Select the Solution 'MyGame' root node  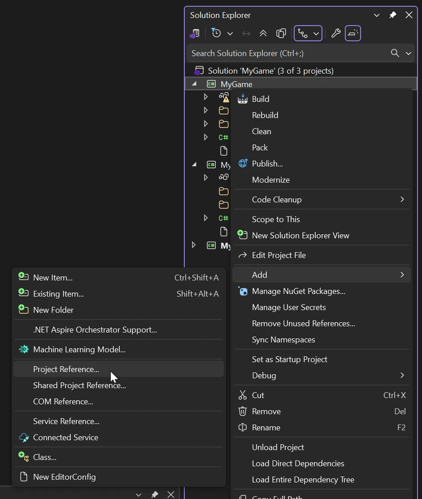(x=270, y=70)
